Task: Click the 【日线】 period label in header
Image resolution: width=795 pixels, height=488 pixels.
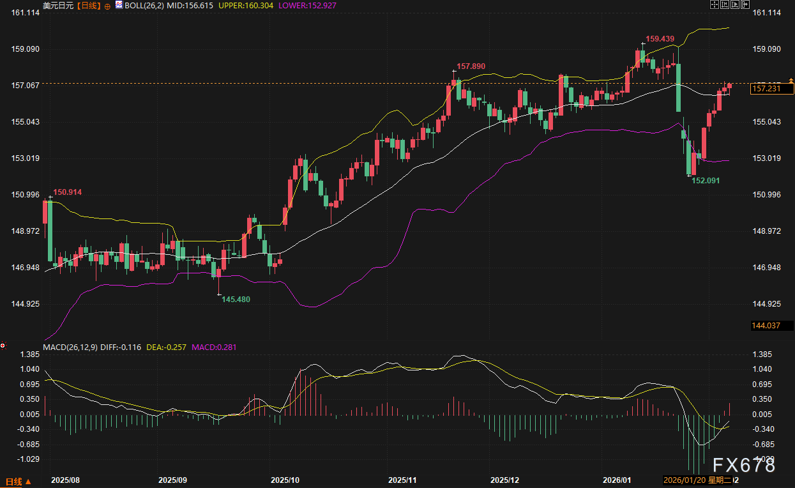Action: pos(89,5)
